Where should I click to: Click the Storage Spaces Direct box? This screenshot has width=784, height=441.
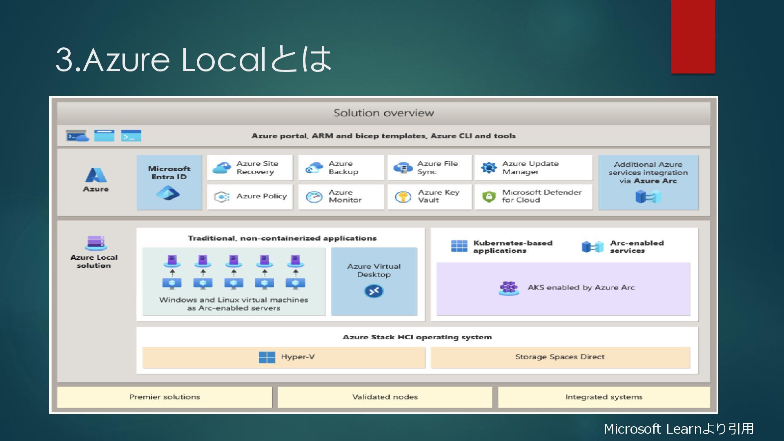[560, 357]
